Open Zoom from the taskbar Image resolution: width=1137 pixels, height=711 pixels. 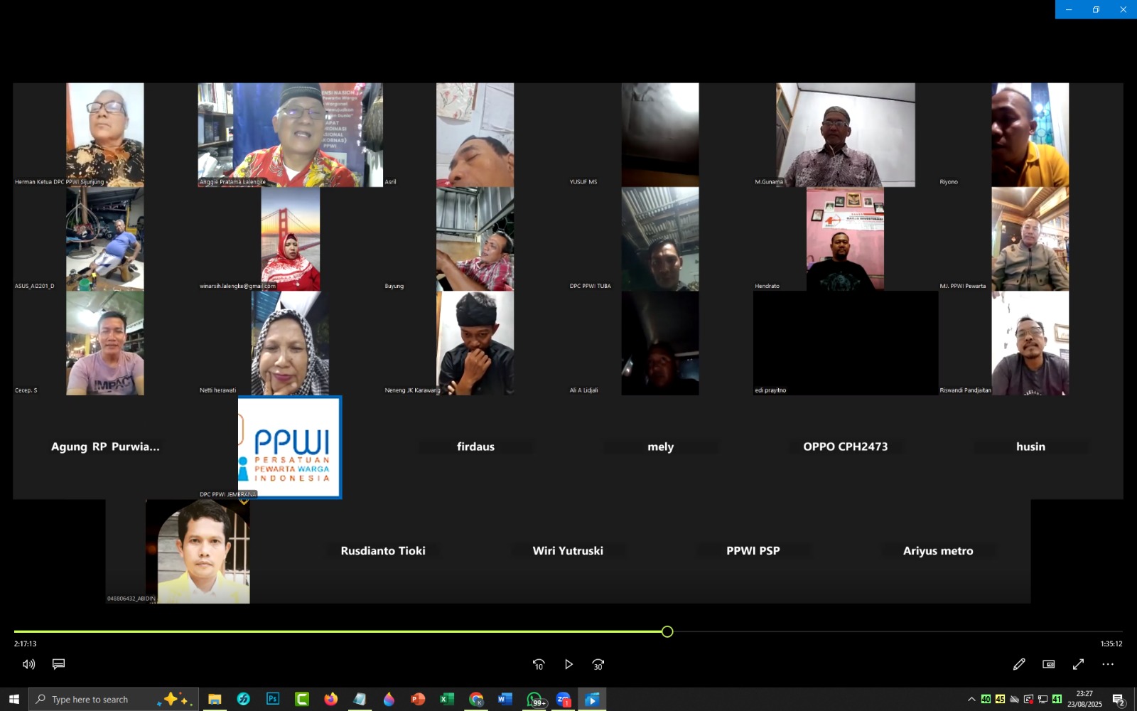tap(564, 700)
